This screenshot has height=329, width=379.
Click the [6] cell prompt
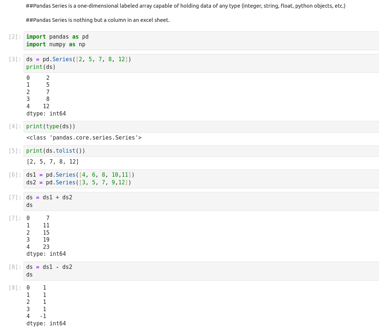(15, 175)
